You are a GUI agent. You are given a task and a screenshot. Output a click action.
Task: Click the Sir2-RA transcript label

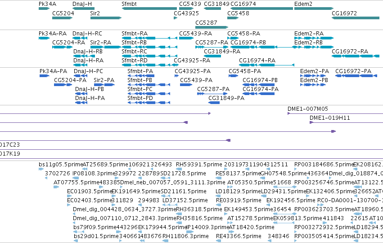pos(101,42)
